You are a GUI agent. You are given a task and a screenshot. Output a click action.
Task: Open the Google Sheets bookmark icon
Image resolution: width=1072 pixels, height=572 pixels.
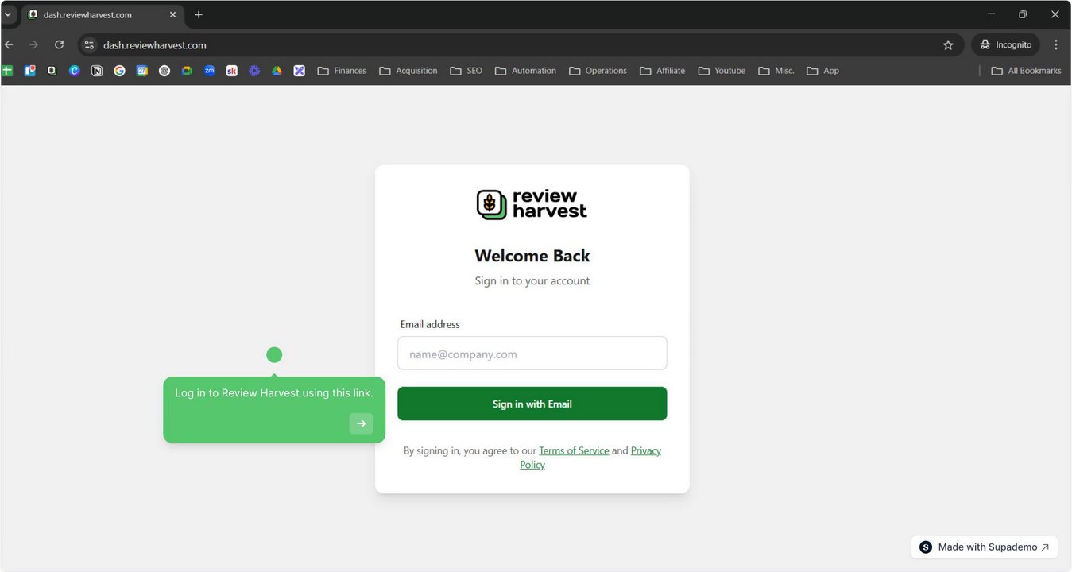point(7,71)
